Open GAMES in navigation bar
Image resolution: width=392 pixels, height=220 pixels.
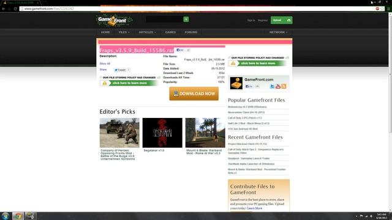pos(170,32)
